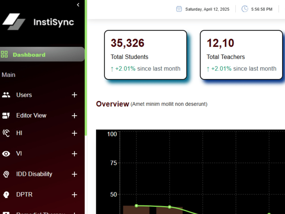Click the Saturday, April 12, 2025 date
285x214 pixels.
[x=207, y=9]
